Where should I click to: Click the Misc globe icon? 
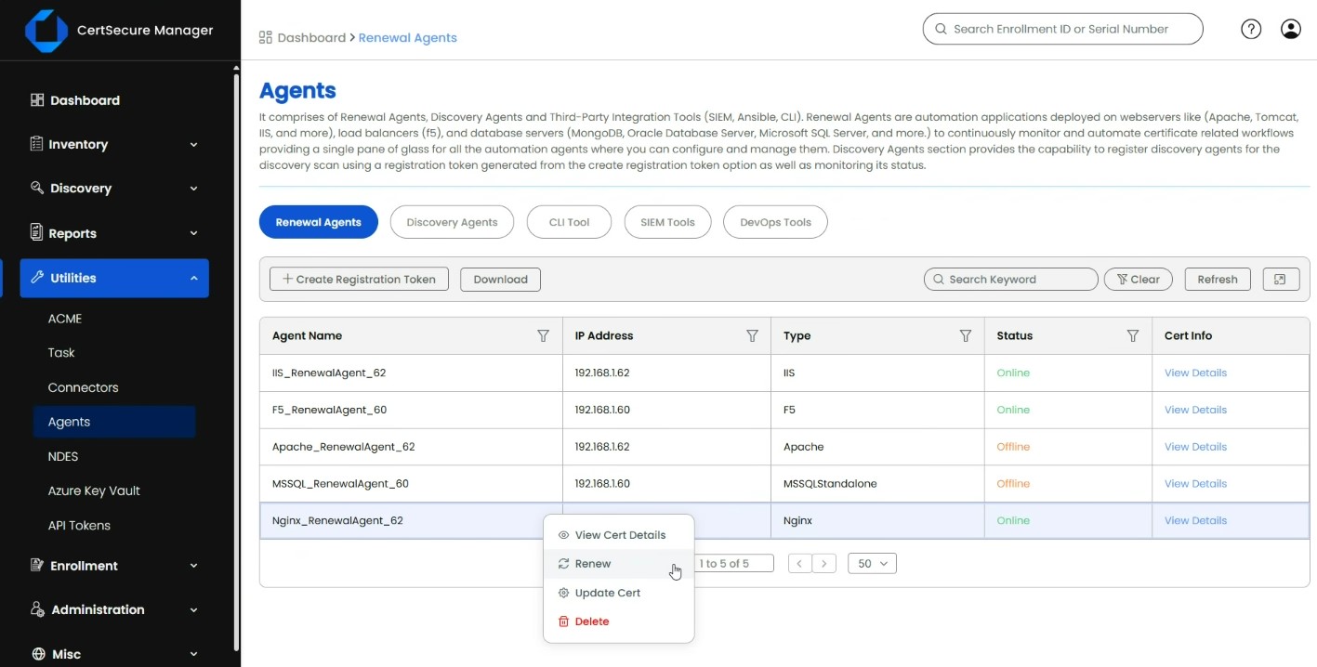(38, 654)
